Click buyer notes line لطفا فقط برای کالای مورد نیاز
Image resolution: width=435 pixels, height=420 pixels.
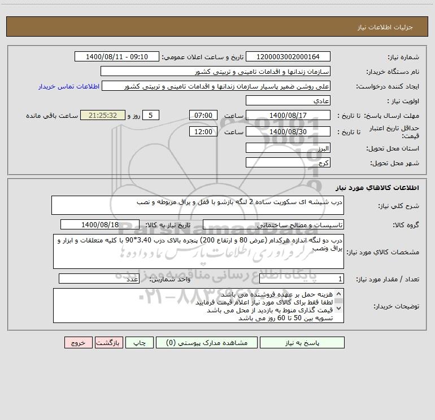tap(264, 302)
